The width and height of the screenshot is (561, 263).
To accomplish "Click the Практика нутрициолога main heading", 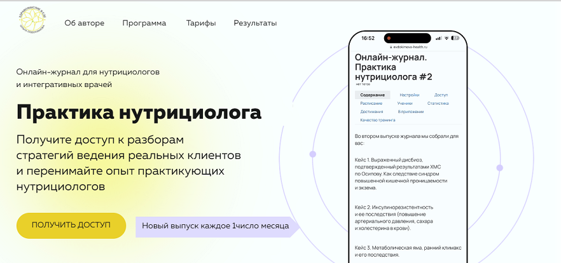I will pos(139,112).
